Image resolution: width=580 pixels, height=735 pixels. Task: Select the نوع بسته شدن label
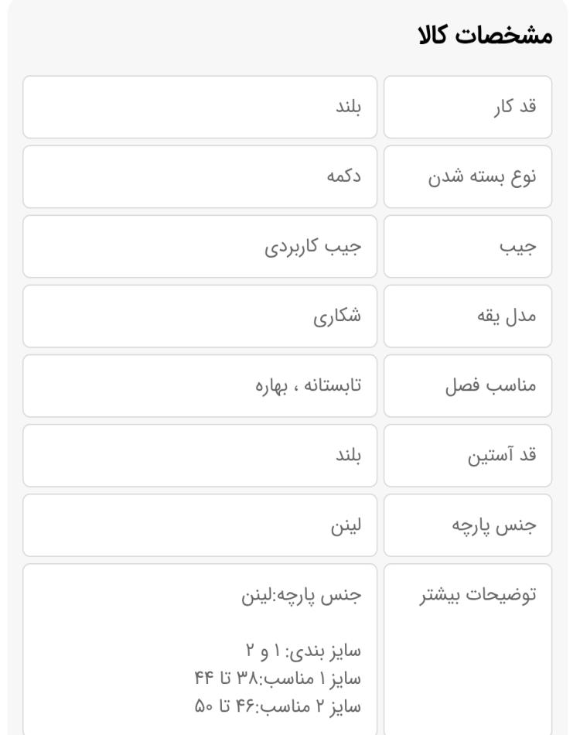click(482, 176)
